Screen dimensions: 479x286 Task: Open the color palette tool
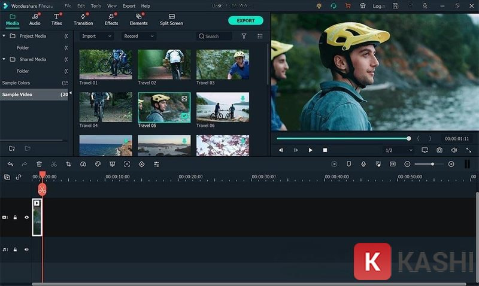pyautogui.click(x=98, y=164)
